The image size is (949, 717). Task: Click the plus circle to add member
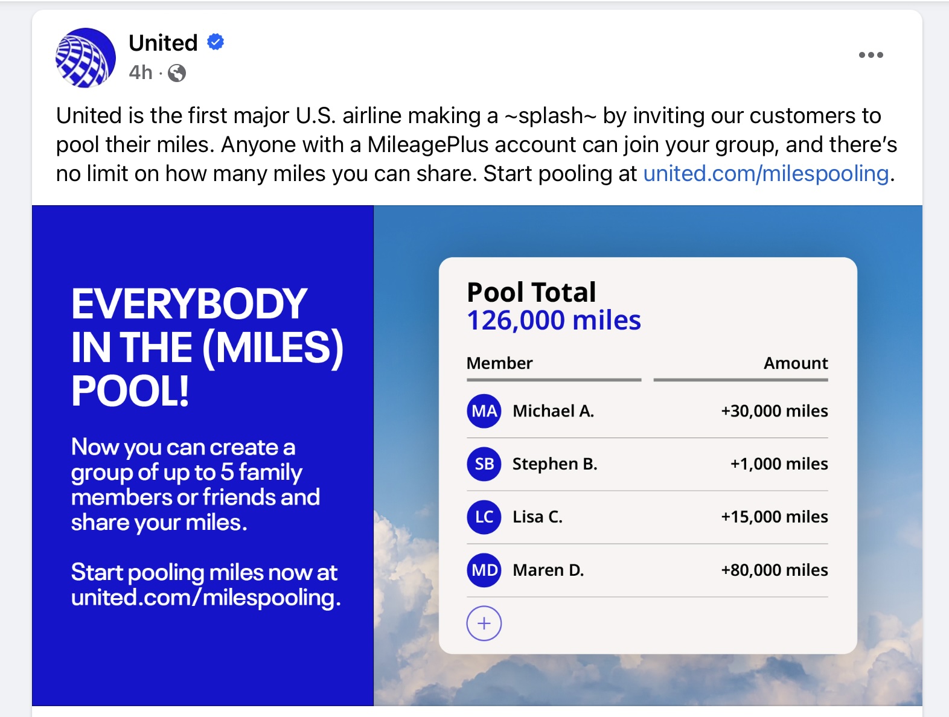click(484, 623)
